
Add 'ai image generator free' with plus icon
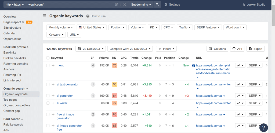[53, 126]
